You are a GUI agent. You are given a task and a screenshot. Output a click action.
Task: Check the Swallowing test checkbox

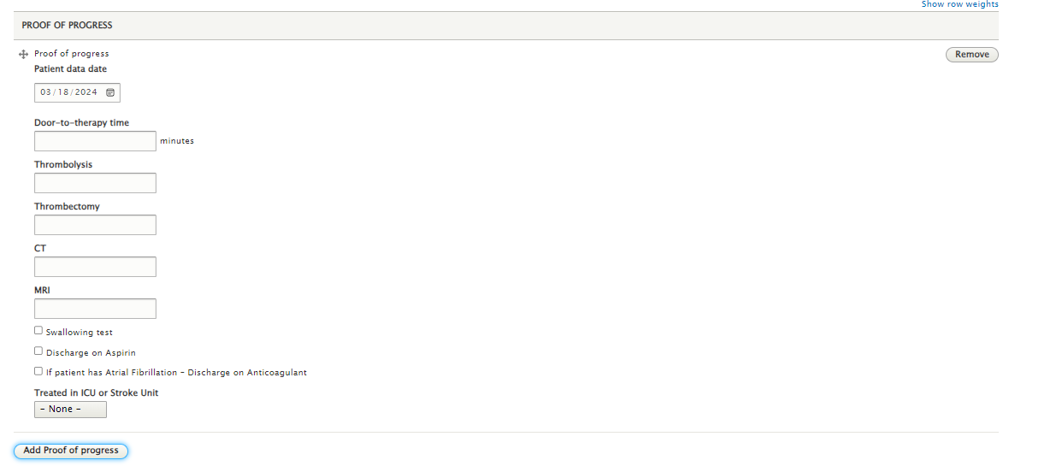click(x=38, y=331)
